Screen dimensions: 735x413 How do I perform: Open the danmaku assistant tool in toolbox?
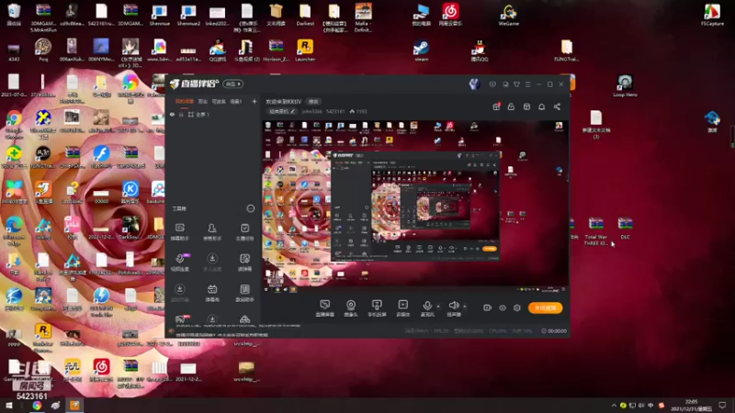(x=180, y=231)
